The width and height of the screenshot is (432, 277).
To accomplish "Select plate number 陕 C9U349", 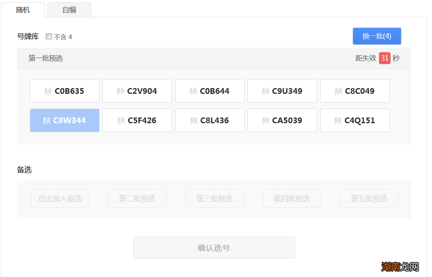I will [282, 91].
